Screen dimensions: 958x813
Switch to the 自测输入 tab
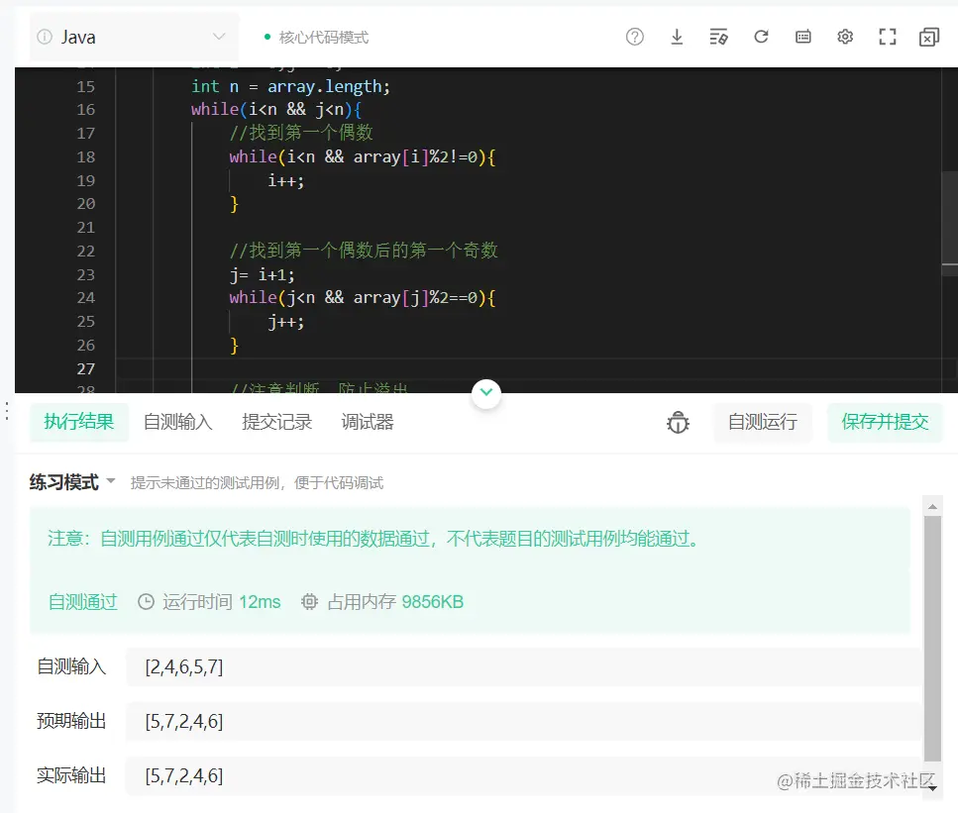tap(177, 422)
